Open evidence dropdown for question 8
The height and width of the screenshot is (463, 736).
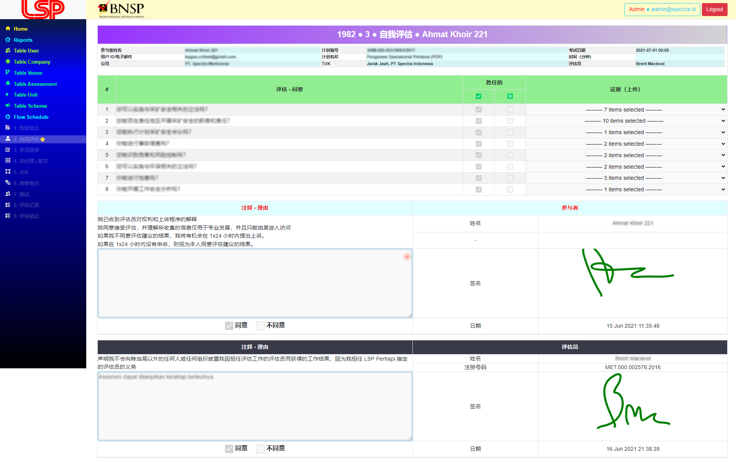tap(626, 189)
